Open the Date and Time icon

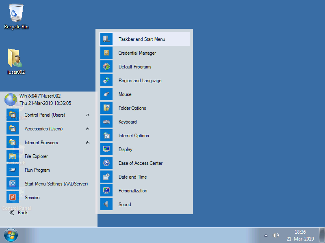pyautogui.click(x=106, y=177)
